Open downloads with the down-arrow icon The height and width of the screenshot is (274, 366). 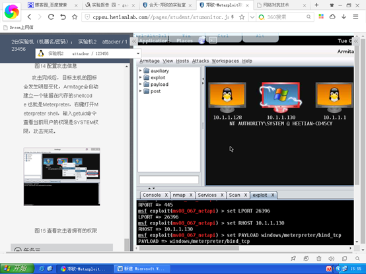pos(344,17)
